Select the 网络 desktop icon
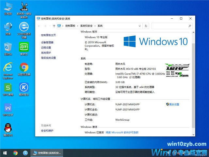Viewport: 209px width, 157px height. pos(8,29)
